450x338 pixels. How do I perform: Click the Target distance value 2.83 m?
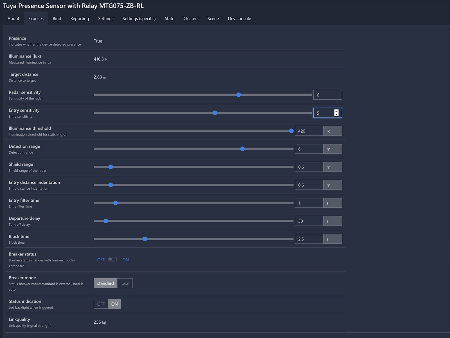pyautogui.click(x=100, y=77)
